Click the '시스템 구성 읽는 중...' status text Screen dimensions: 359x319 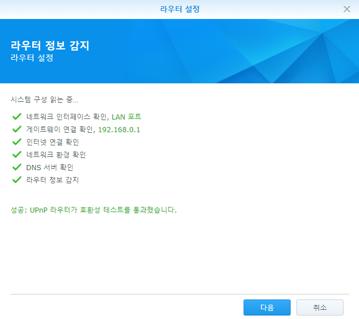click(x=45, y=99)
